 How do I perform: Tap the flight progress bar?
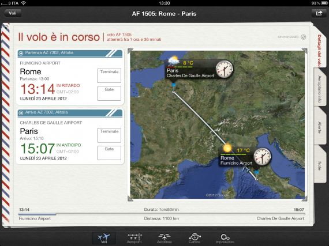tap(162, 214)
